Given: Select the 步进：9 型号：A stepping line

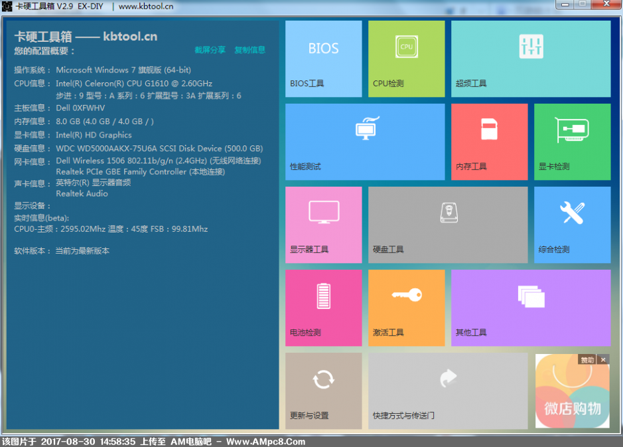Looking at the screenshot, I should [148, 96].
